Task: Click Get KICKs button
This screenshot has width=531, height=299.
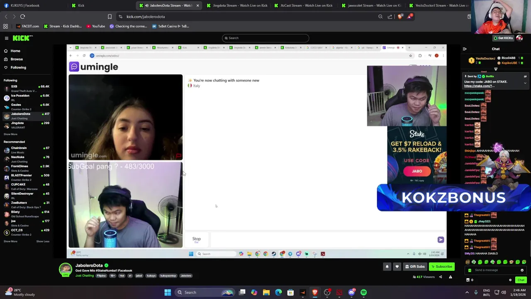Action: pos(503,38)
